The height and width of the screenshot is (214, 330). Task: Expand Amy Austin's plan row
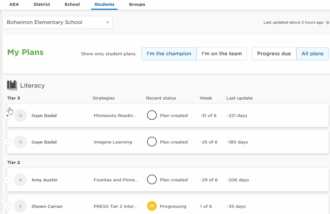tap(7, 180)
